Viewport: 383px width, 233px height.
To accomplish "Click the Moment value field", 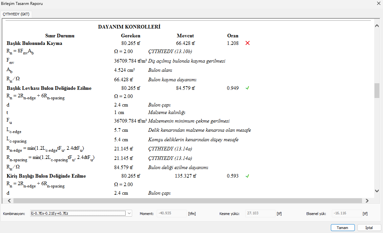I will [172, 213].
